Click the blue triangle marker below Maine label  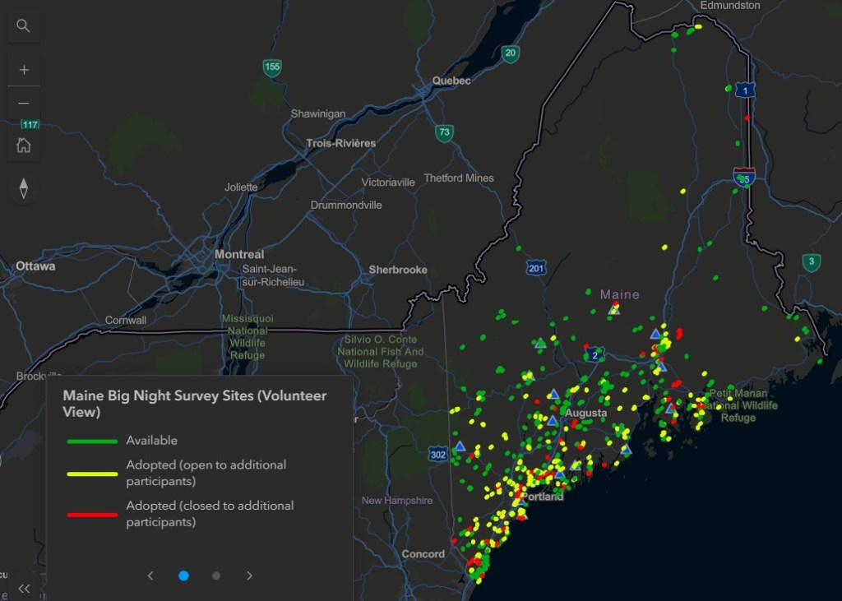[x=614, y=309]
